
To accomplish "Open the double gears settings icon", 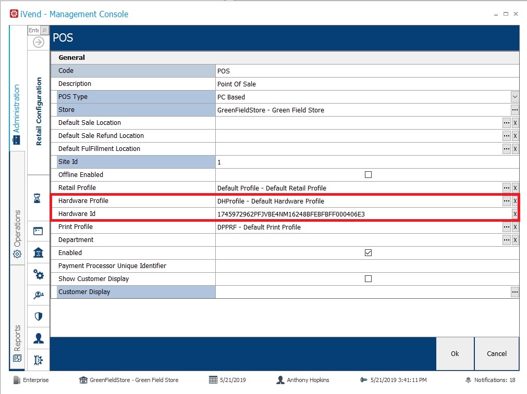I will click(x=39, y=274).
